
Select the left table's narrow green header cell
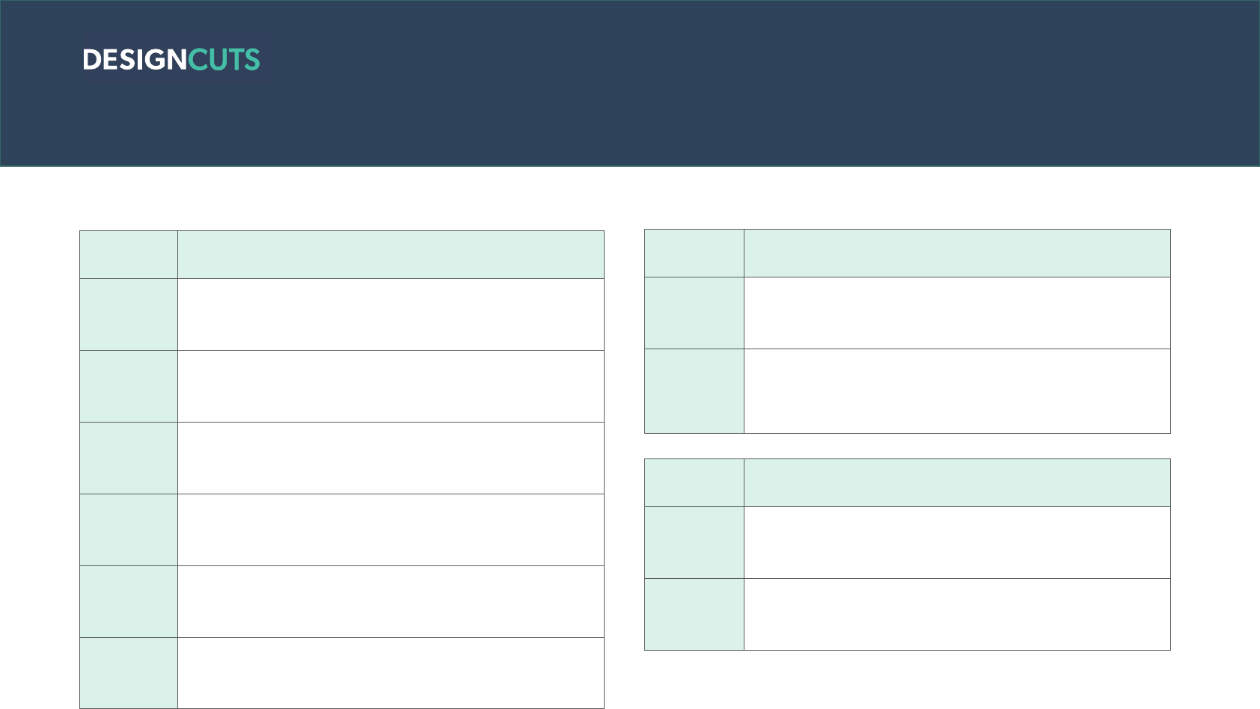(129, 255)
